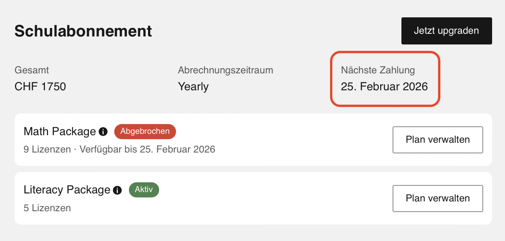Click the Yearly billing period value
Screen dimensions: 505x241
point(193,87)
